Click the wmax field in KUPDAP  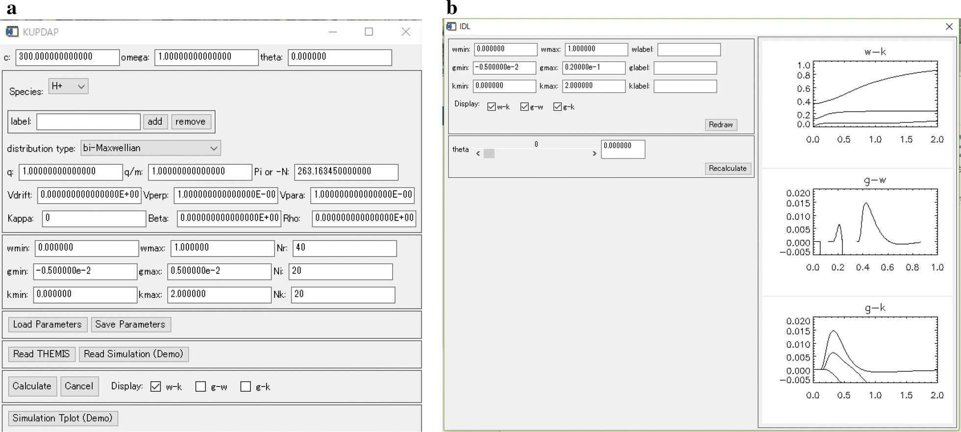(x=222, y=248)
